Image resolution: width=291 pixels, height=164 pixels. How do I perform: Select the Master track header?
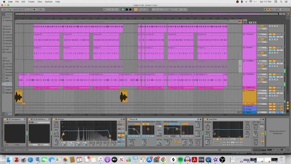250,113
